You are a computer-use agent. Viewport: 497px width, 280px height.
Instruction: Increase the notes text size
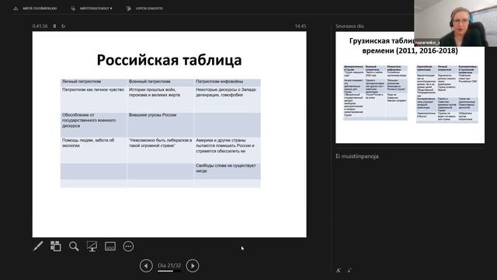pos(339,271)
